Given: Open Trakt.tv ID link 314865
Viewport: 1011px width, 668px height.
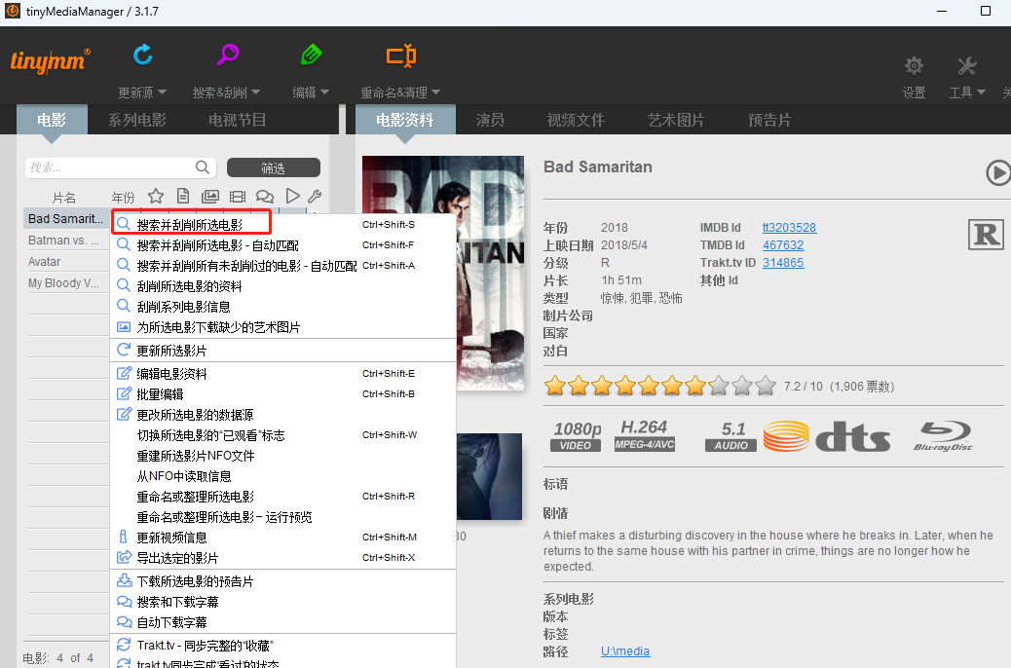Looking at the screenshot, I should 783,263.
